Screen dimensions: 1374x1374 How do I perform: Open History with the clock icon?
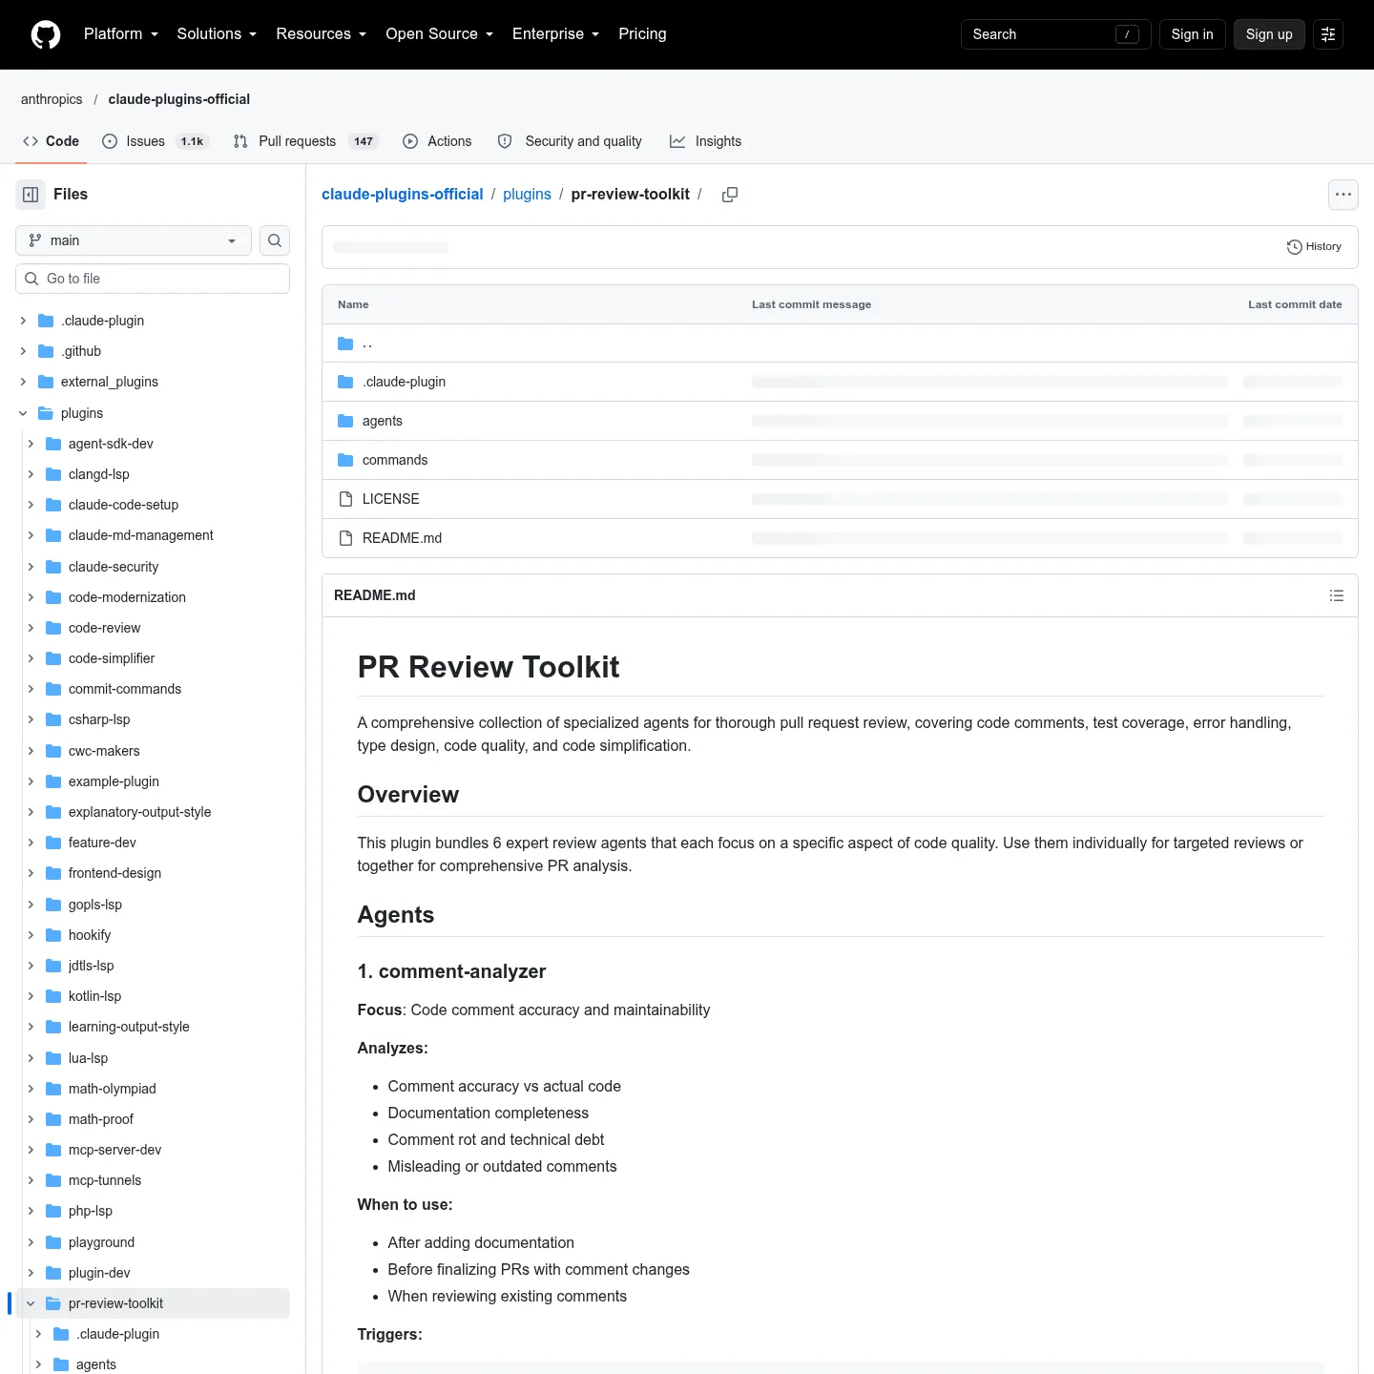pyautogui.click(x=1314, y=247)
